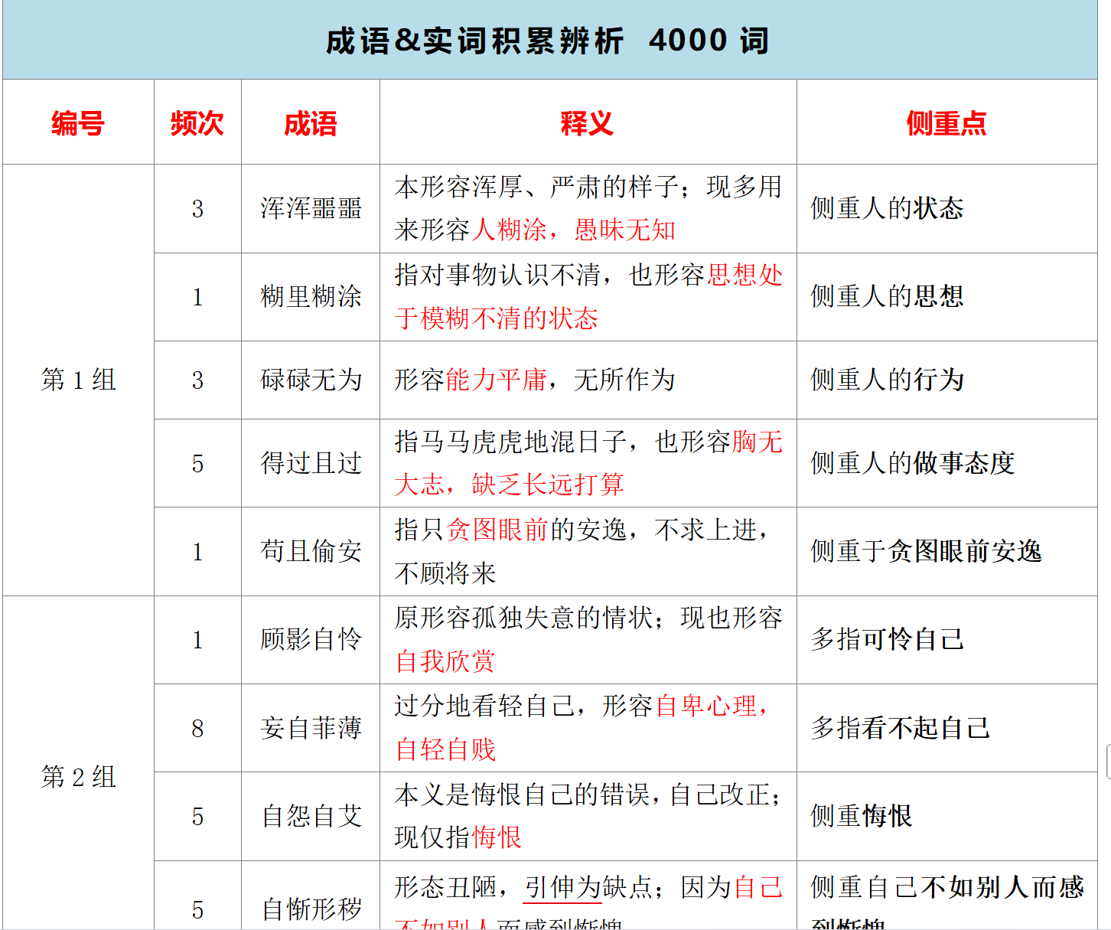
Task: Click the frequency cell for 浑浑噩噩
Action: click(197, 208)
